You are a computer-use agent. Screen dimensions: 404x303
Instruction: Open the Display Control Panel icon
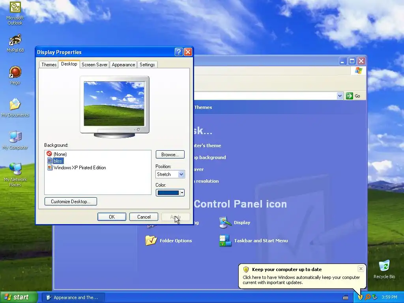point(234,223)
